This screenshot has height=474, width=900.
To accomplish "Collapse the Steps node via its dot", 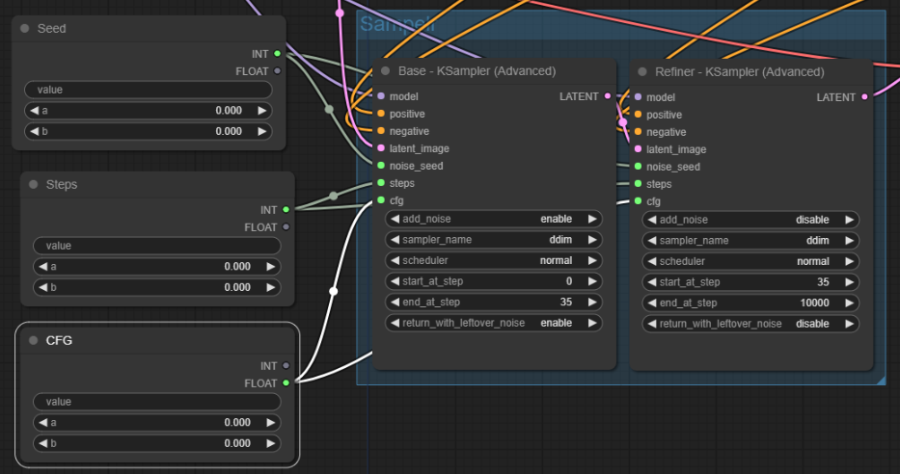I will coord(34,184).
